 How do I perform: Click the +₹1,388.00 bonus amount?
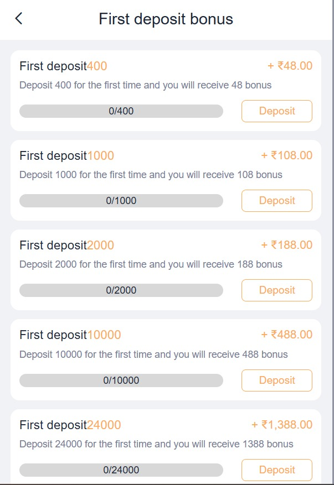coord(282,425)
